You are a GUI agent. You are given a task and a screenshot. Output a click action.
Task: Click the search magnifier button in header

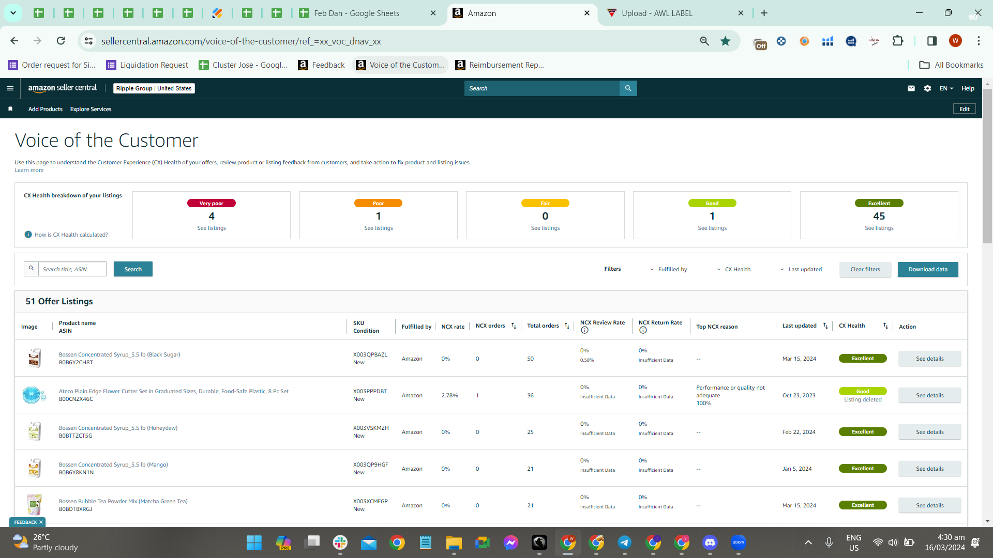[628, 88]
